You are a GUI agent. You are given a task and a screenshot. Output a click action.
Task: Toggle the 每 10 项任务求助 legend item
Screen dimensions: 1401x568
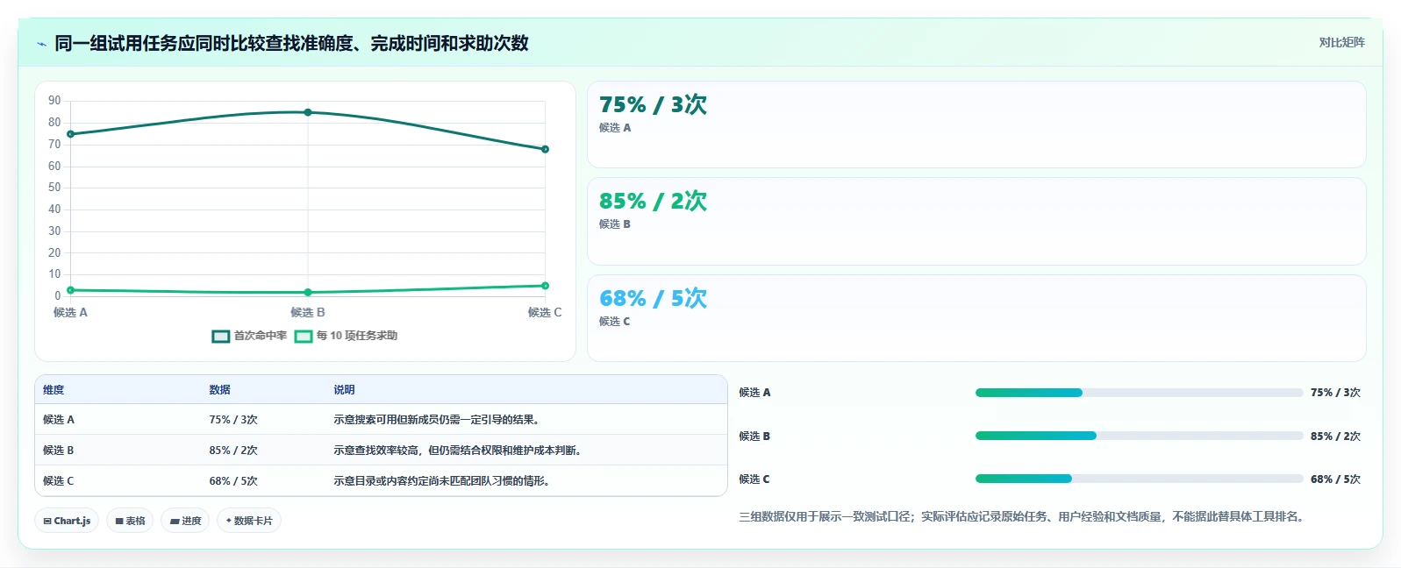pyautogui.click(x=346, y=336)
